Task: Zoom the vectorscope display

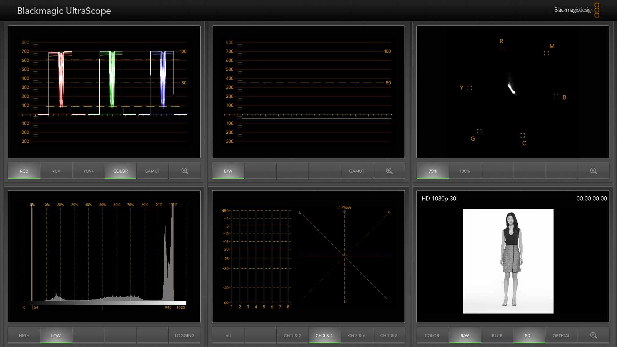Action: click(594, 171)
